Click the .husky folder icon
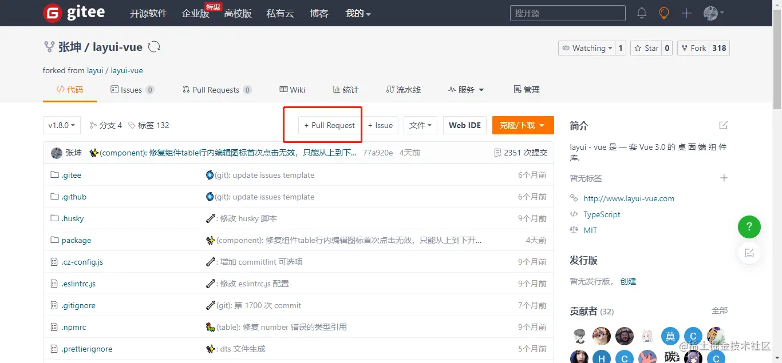The height and width of the screenshot is (363, 782). click(55, 218)
